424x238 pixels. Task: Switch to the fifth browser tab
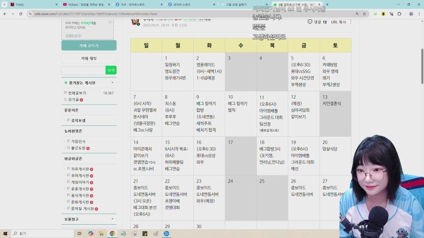tap(244, 4)
